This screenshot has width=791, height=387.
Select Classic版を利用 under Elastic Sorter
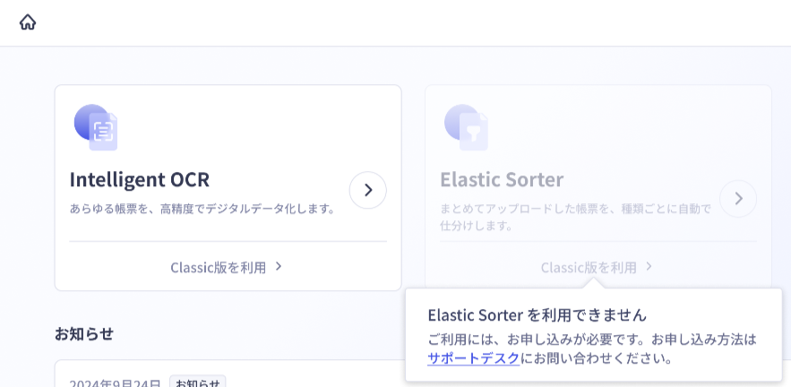[x=589, y=267]
